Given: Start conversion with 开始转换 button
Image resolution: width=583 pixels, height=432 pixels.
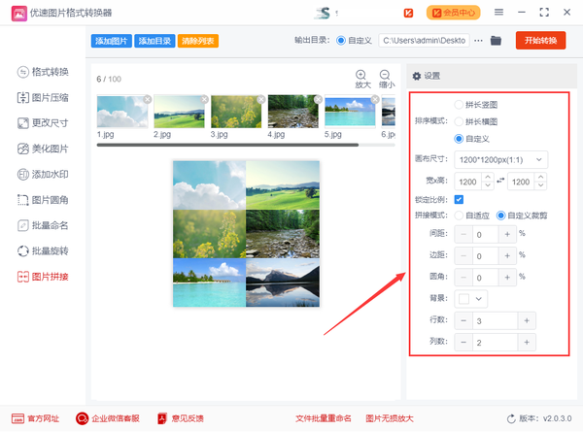Looking at the screenshot, I should click(x=540, y=40).
